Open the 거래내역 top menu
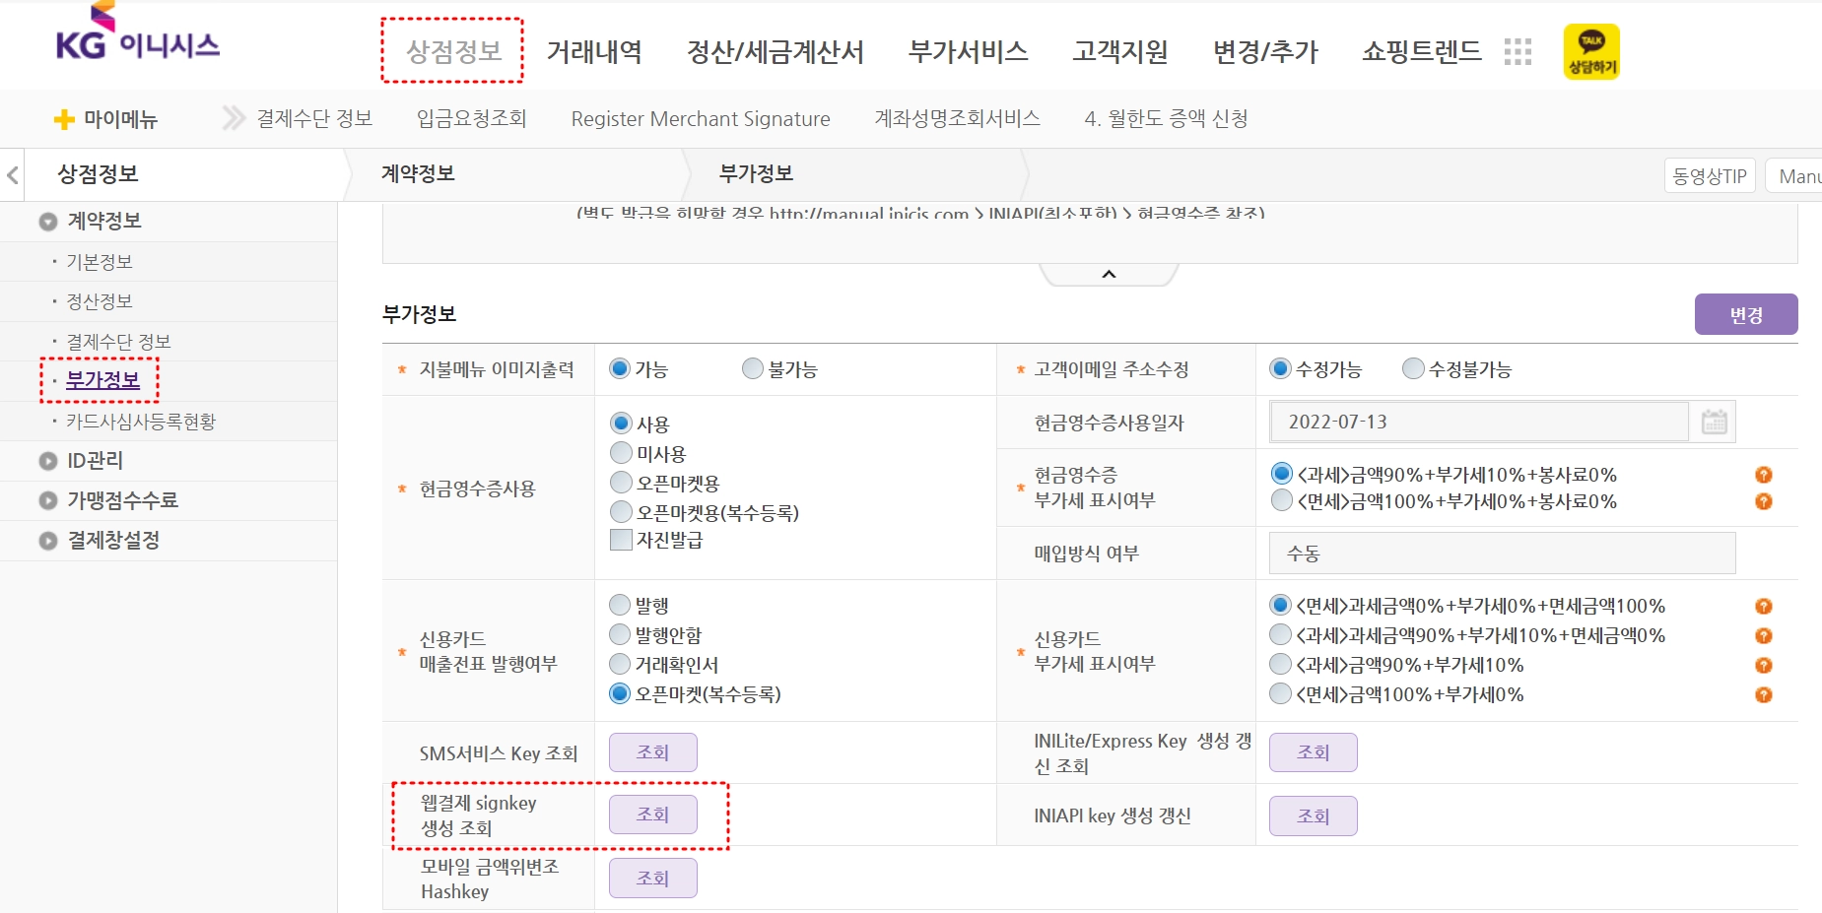This screenshot has height=913, width=1822. (594, 51)
